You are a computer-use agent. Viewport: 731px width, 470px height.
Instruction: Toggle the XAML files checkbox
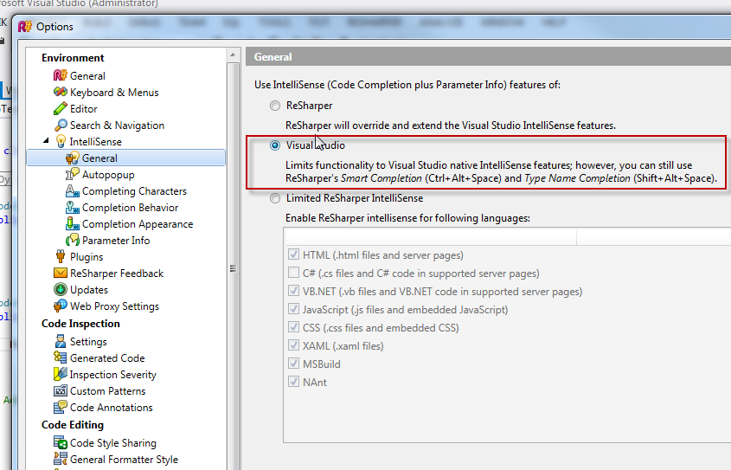tap(293, 345)
